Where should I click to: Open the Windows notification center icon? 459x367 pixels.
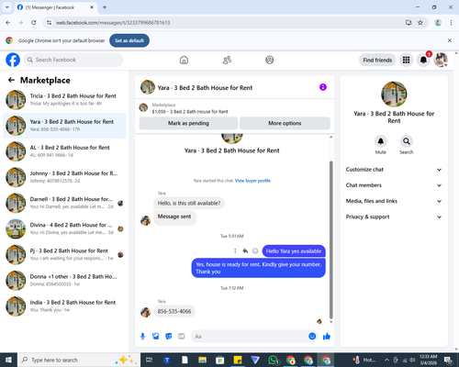coord(449,360)
